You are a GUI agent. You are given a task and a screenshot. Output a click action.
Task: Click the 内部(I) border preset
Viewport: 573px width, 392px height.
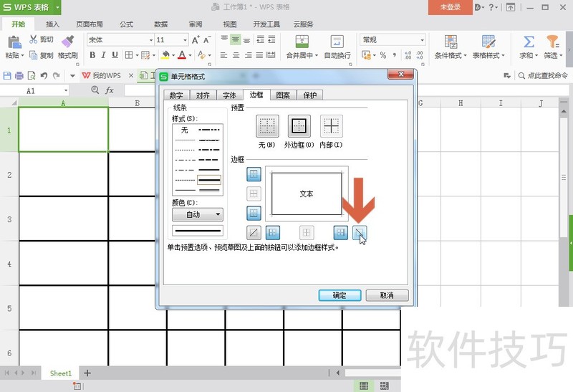331,126
